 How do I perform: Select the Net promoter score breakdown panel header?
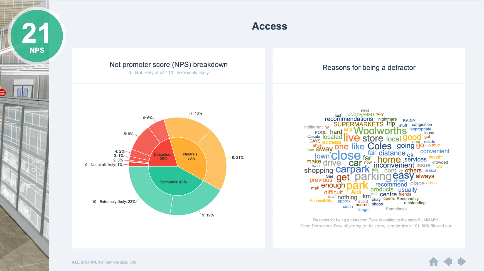coord(168,64)
